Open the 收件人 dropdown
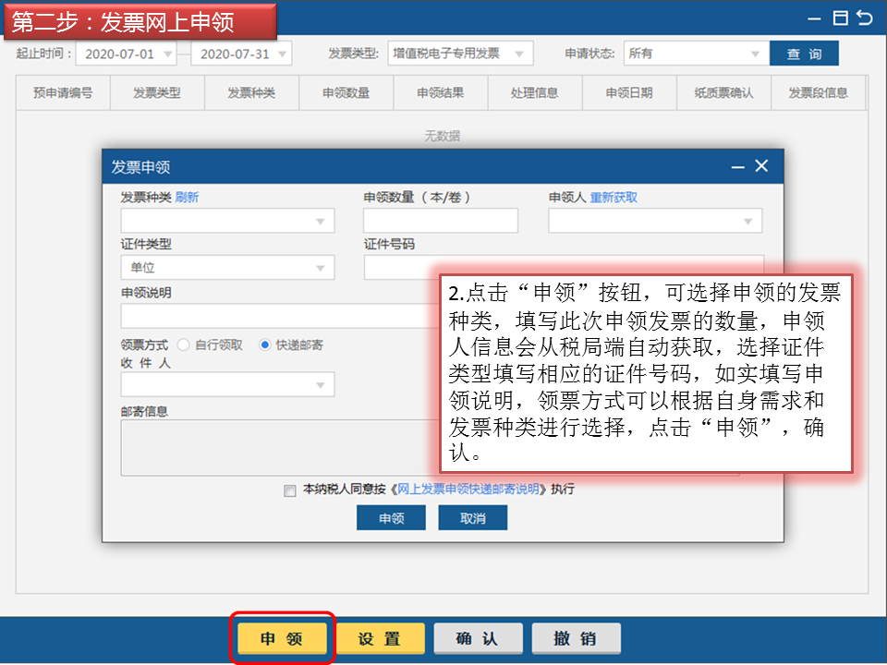 227,384
